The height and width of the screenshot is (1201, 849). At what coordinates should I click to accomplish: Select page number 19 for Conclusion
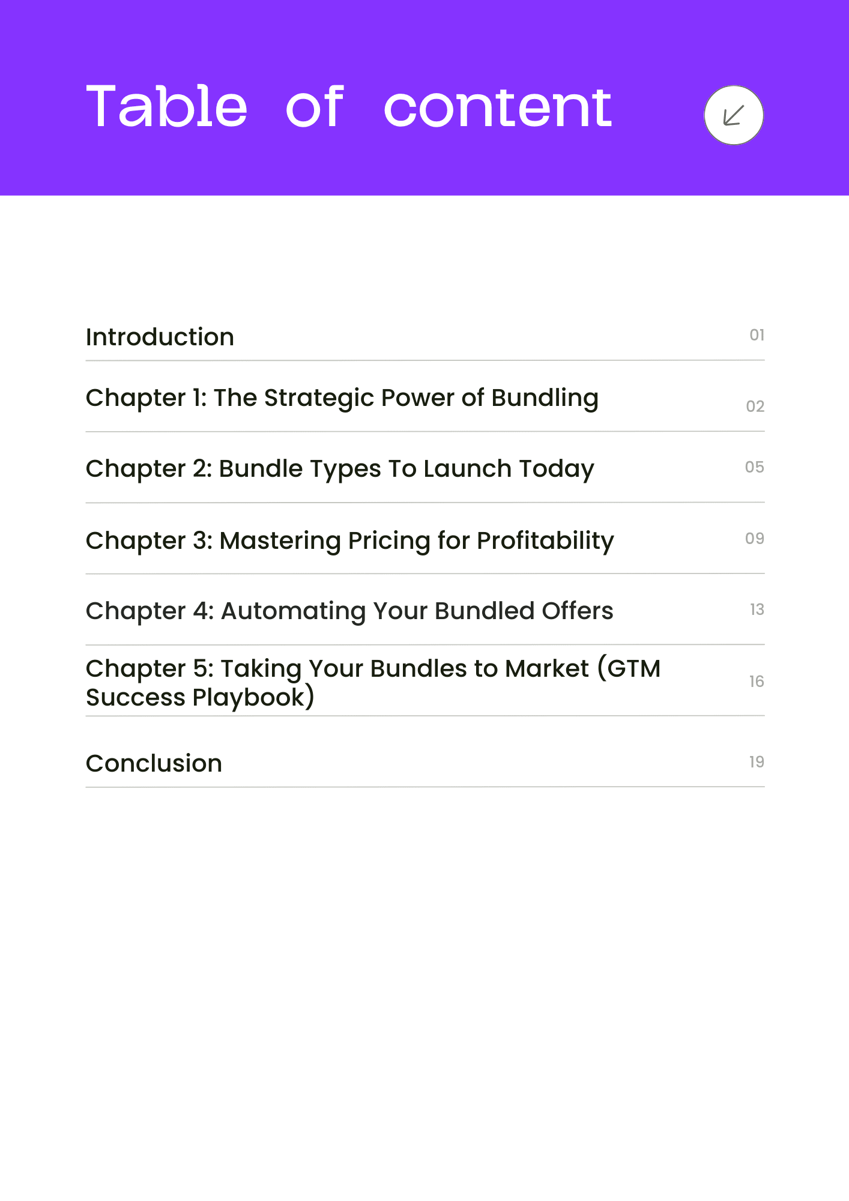pyautogui.click(x=757, y=762)
